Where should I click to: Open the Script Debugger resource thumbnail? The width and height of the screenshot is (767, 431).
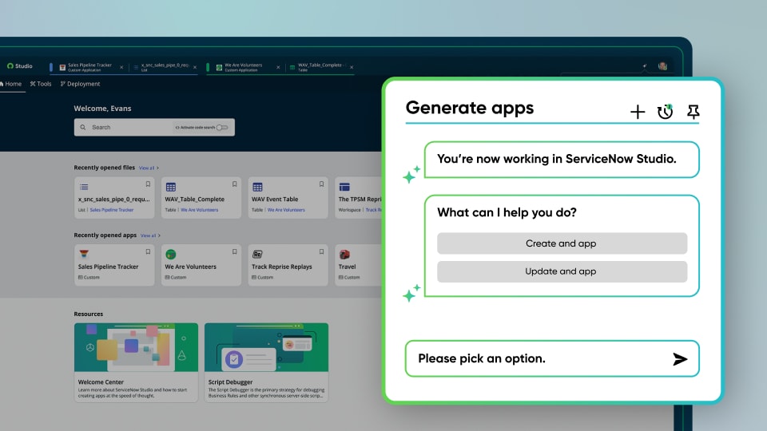267,347
